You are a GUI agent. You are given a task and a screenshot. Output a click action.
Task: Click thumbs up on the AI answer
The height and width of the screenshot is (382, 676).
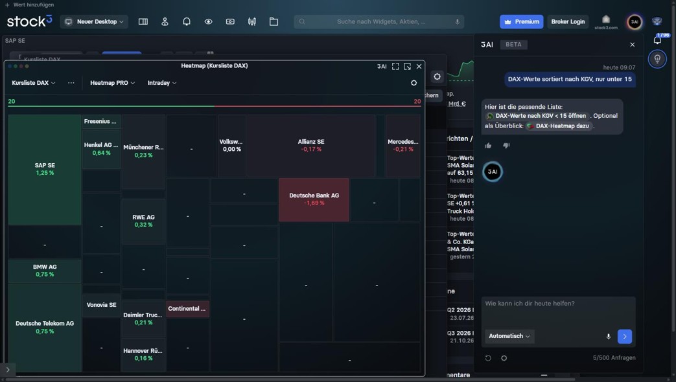point(488,146)
